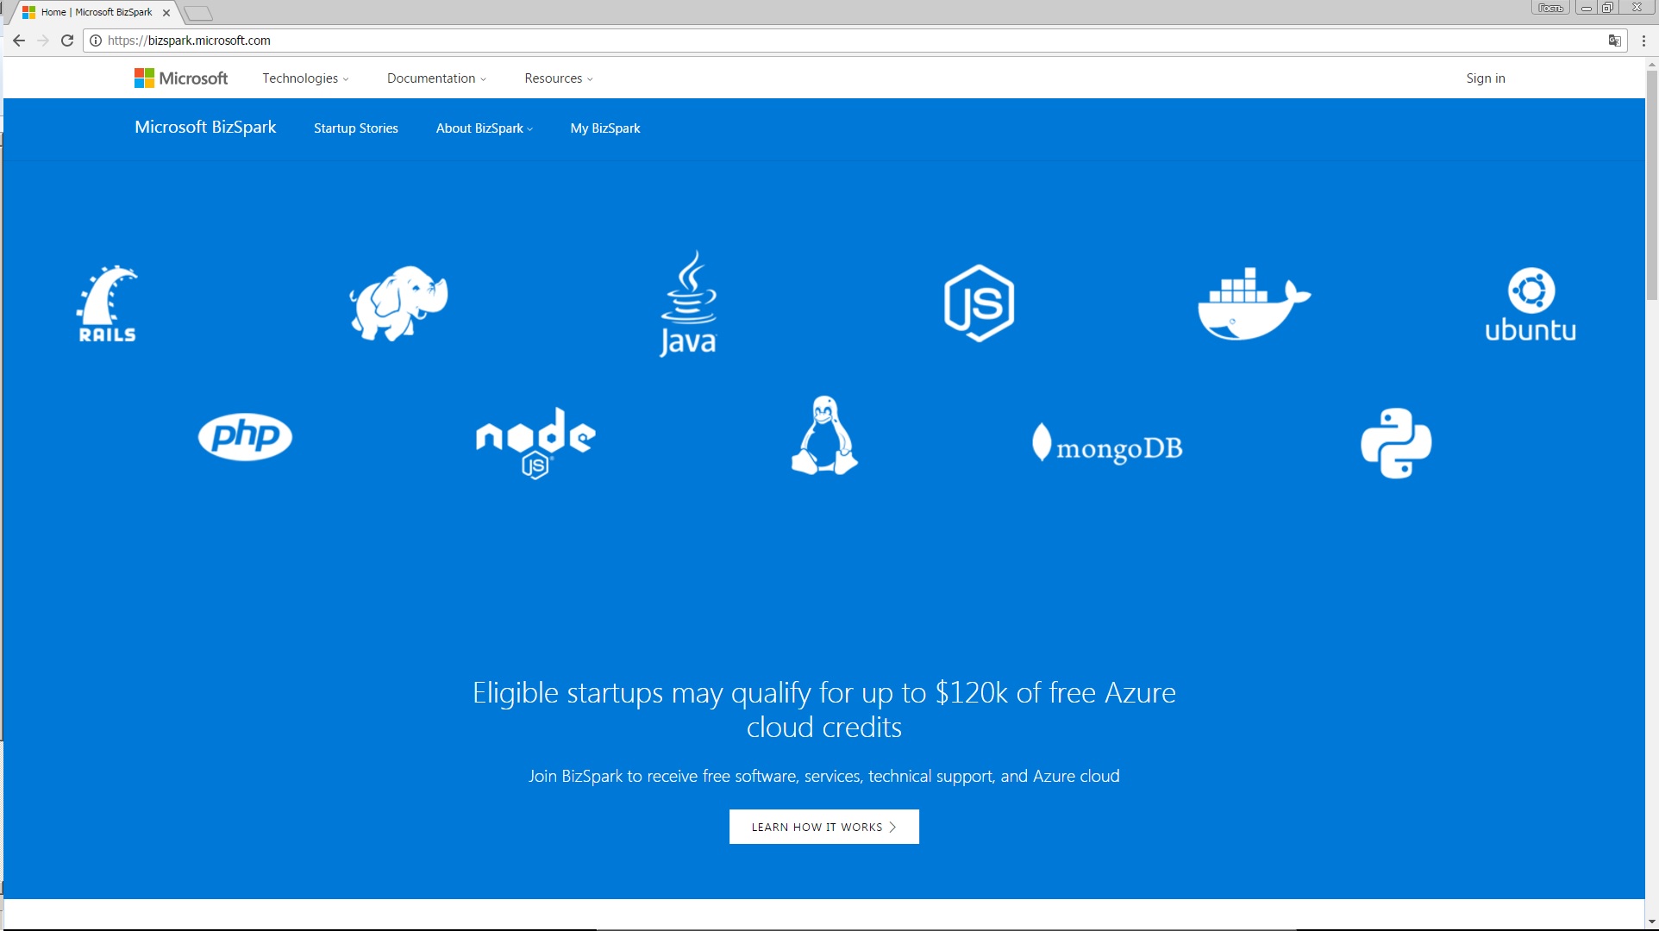Click the vertical scrollbar thumb
This screenshot has height=931, width=1659.
[1652, 185]
